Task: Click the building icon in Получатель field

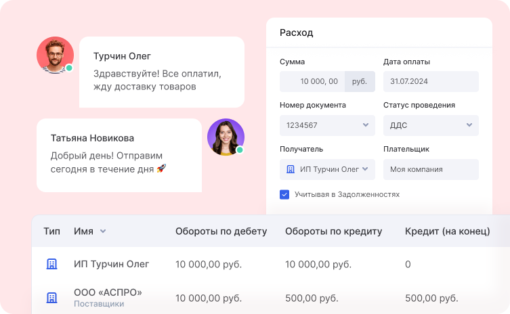Action: click(291, 169)
